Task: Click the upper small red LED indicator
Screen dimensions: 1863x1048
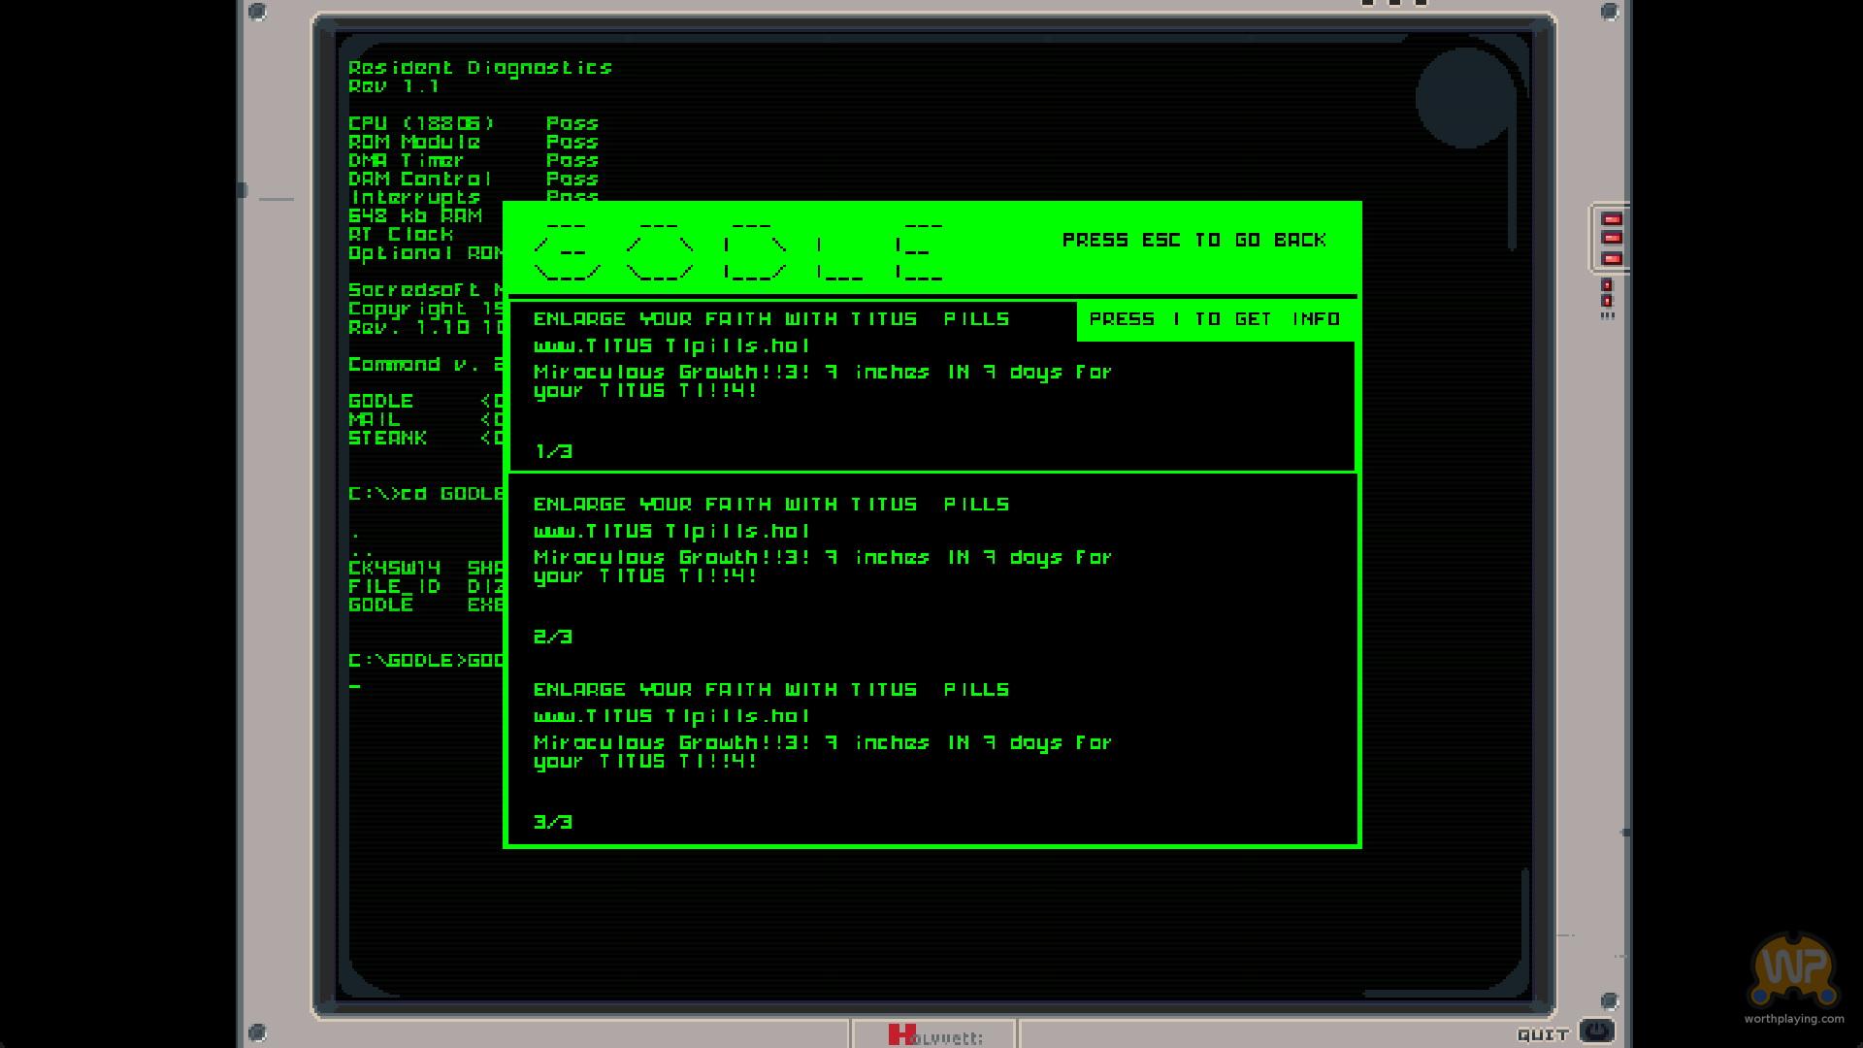Action: tap(1607, 285)
